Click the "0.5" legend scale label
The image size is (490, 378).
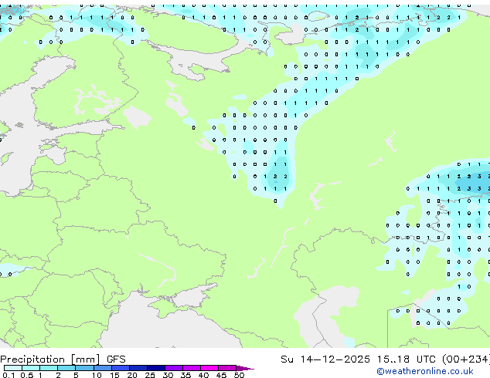point(27,375)
